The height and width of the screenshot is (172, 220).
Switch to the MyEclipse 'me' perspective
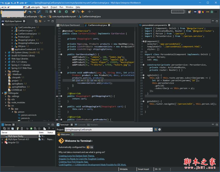click(195, 12)
